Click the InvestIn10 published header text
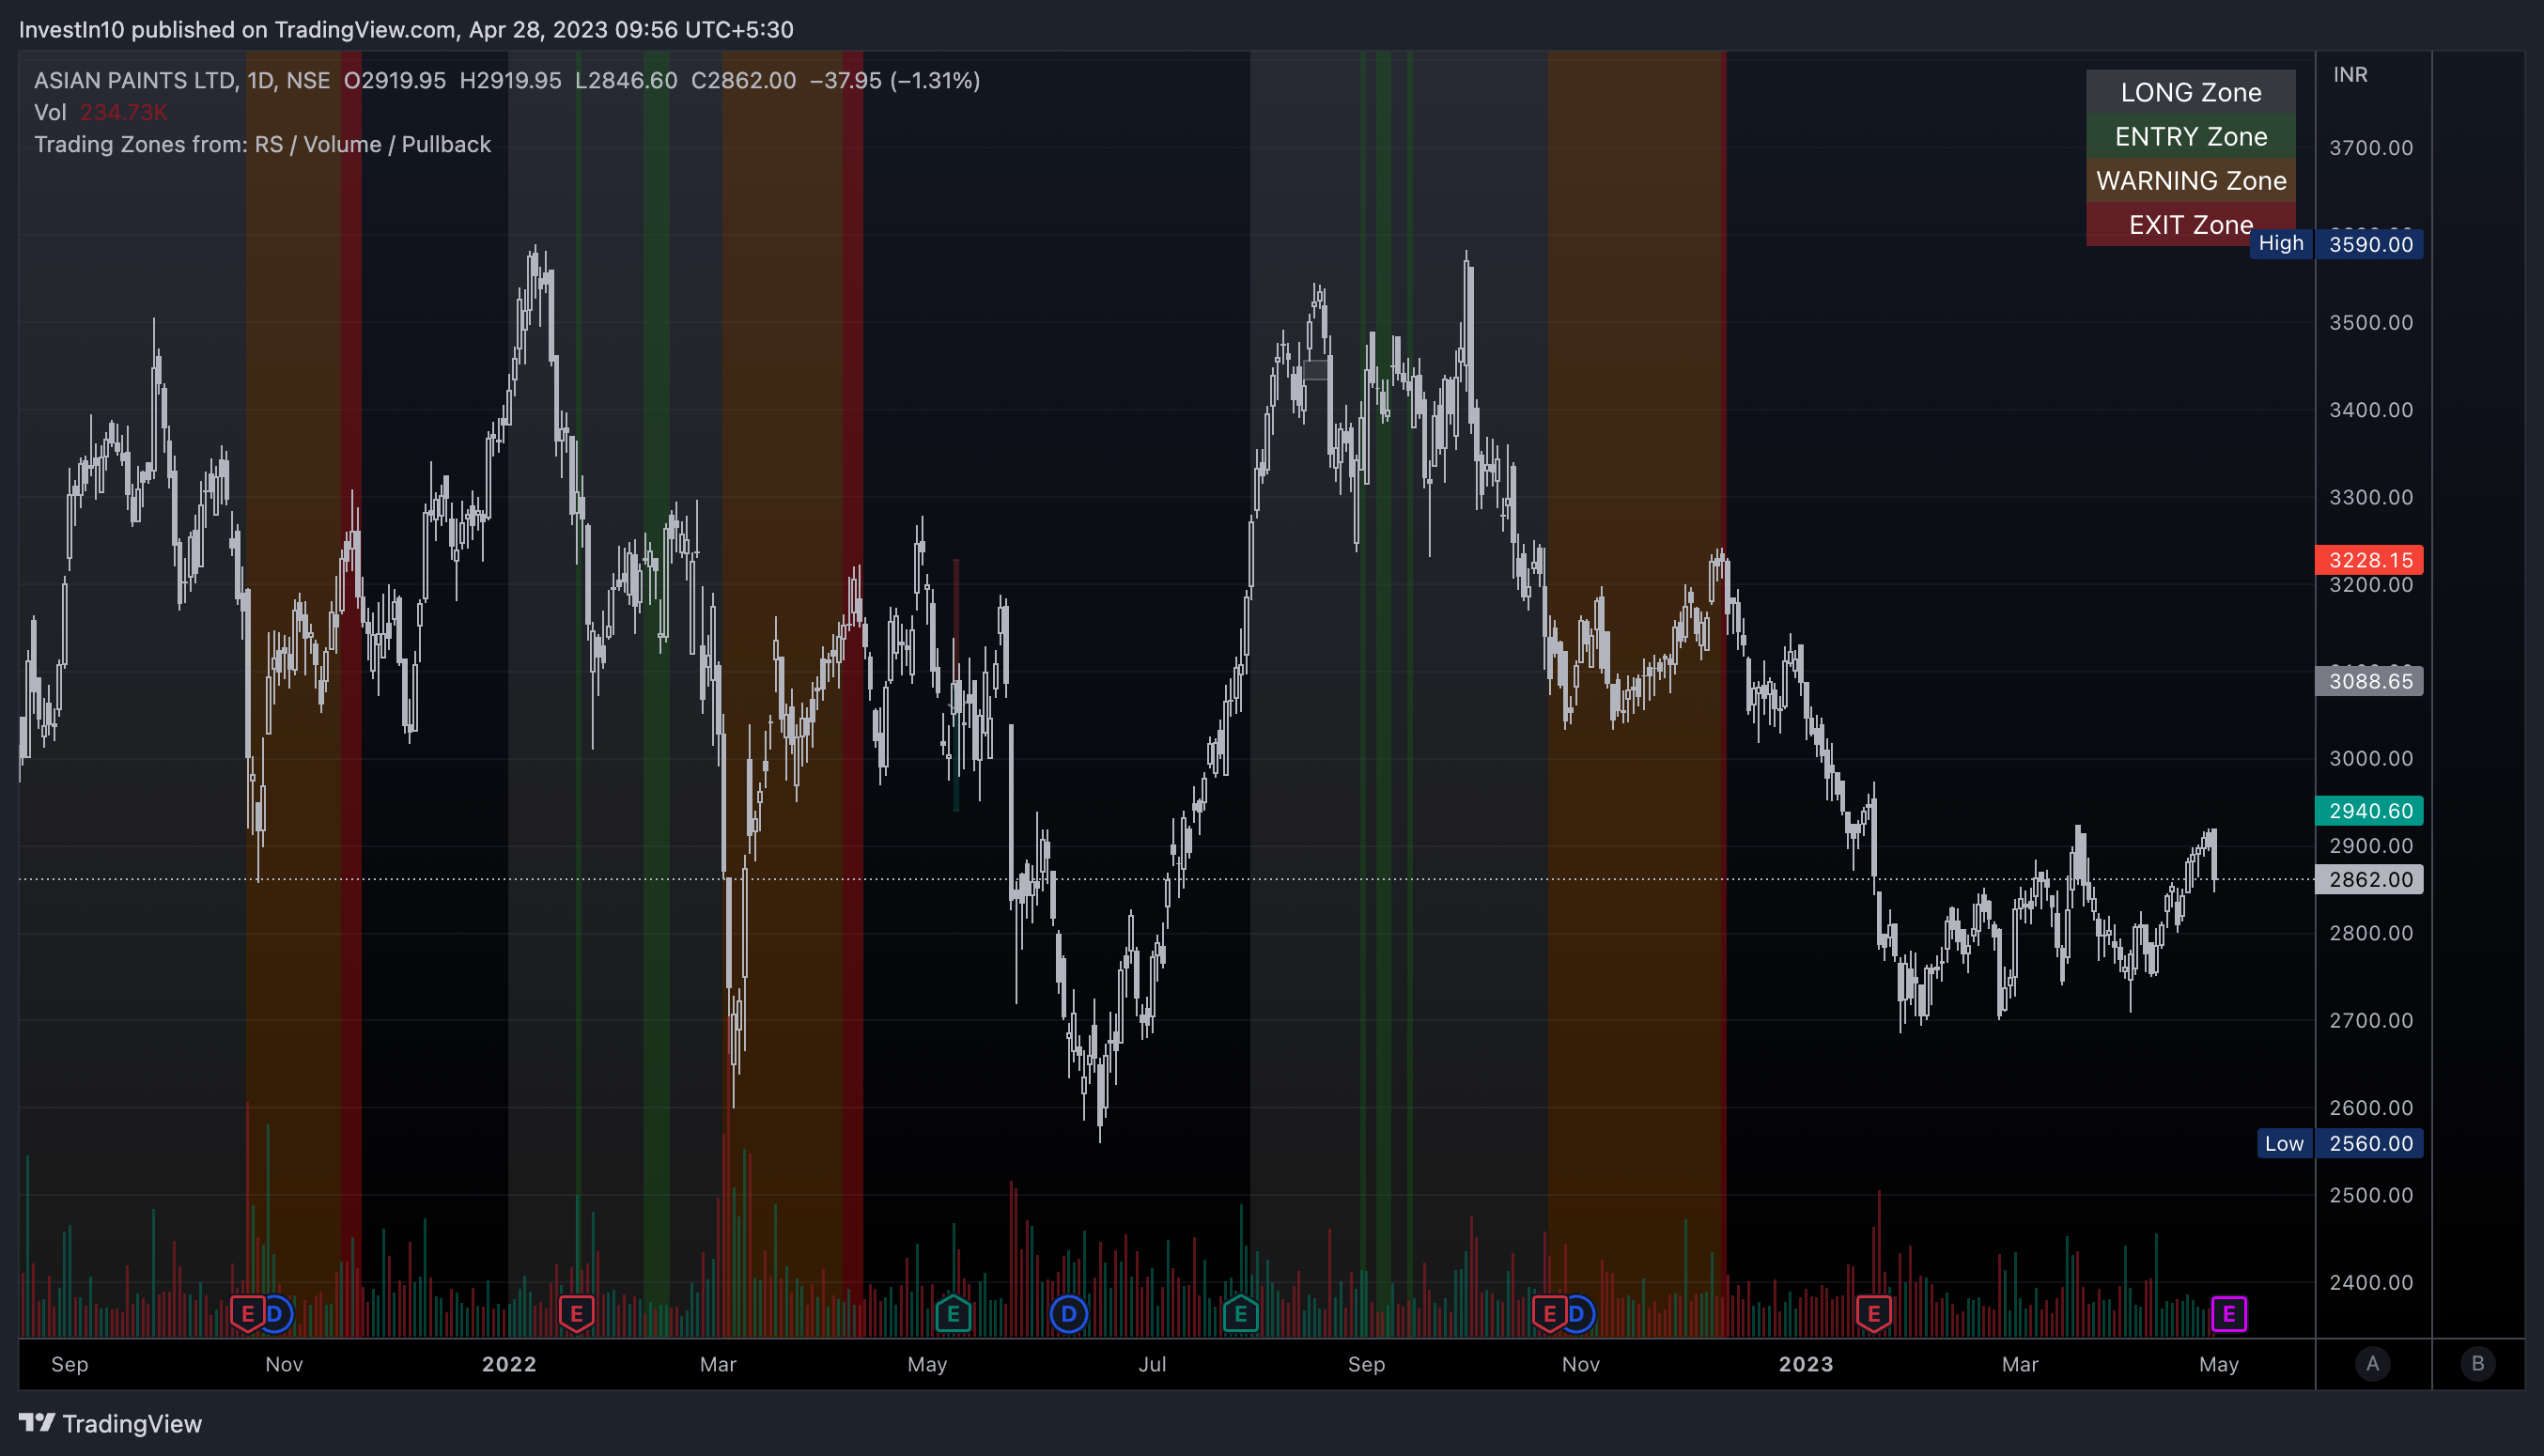The image size is (2544, 1456). [406, 29]
